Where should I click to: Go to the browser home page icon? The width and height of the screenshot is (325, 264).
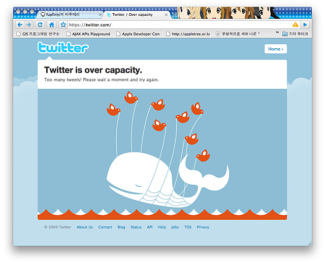(x=51, y=25)
